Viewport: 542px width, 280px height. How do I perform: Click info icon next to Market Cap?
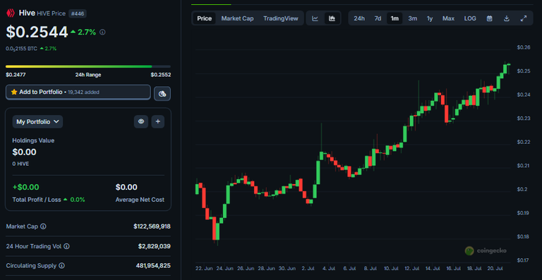[x=43, y=226]
